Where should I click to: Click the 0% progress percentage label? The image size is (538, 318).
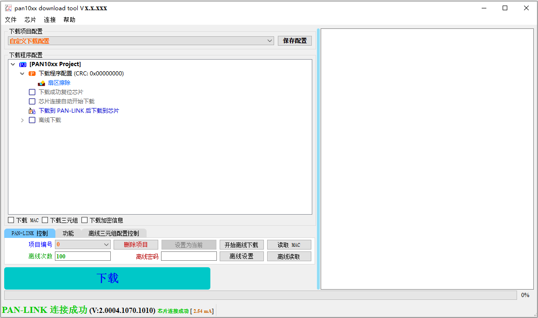525,295
